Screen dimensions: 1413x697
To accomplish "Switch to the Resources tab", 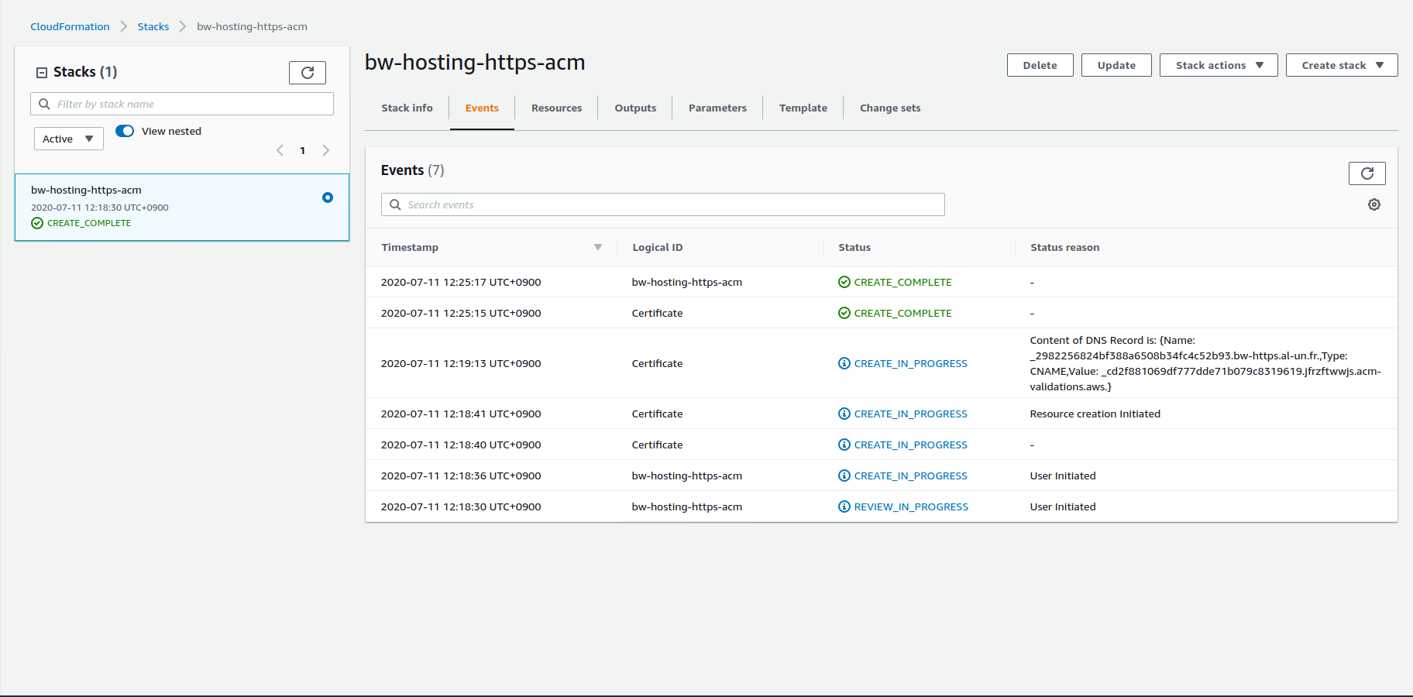I will [556, 108].
